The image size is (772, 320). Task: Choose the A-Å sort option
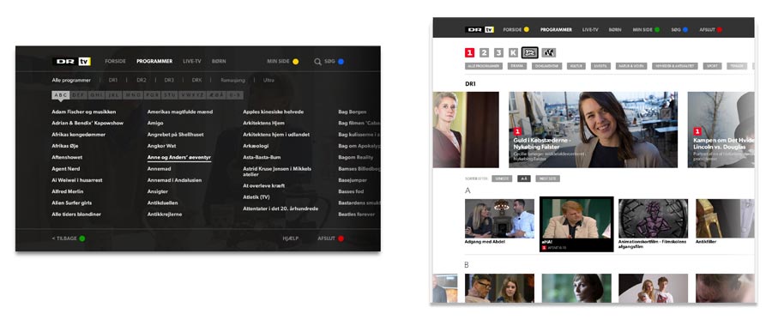pyautogui.click(x=523, y=178)
